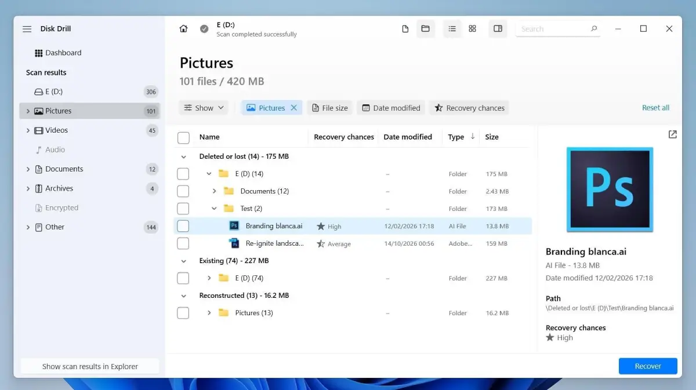This screenshot has width=696, height=390.
Task: Collapse the E (D) (14) folder
Action: pos(209,174)
